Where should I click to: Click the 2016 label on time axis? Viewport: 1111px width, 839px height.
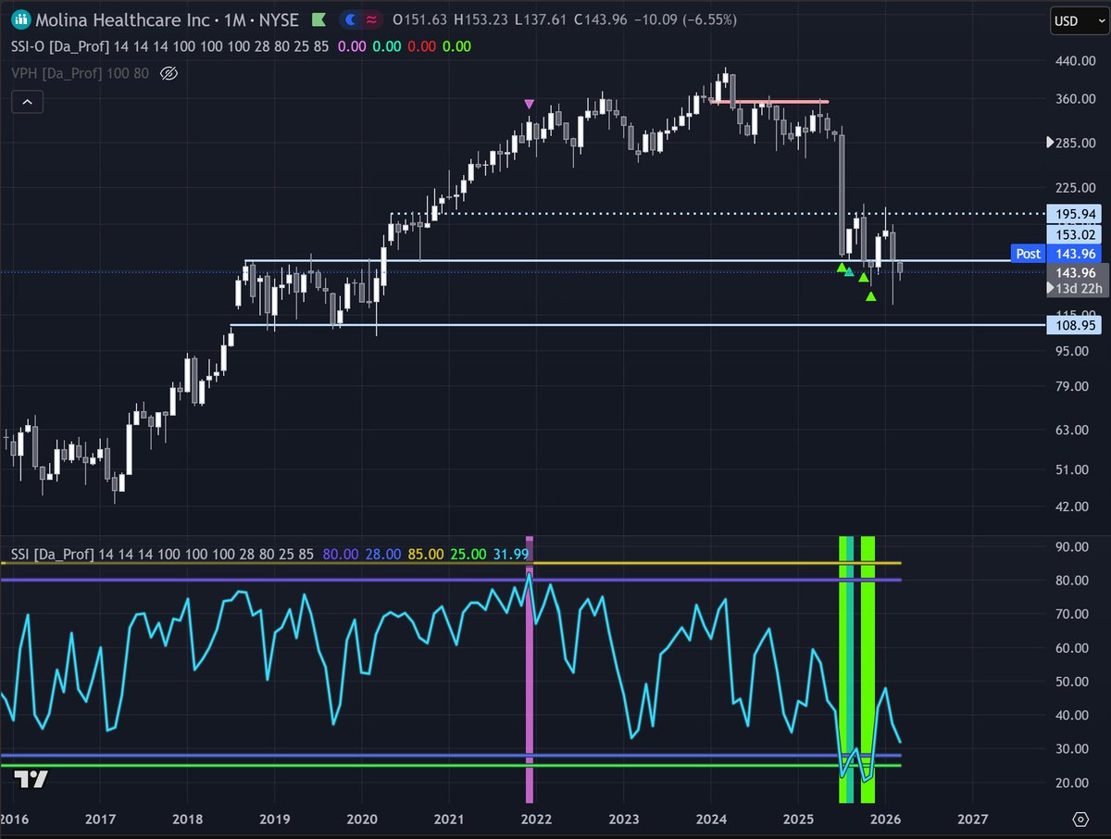(x=14, y=820)
